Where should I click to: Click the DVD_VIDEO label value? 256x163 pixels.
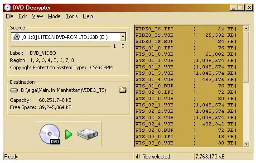coord(43,53)
